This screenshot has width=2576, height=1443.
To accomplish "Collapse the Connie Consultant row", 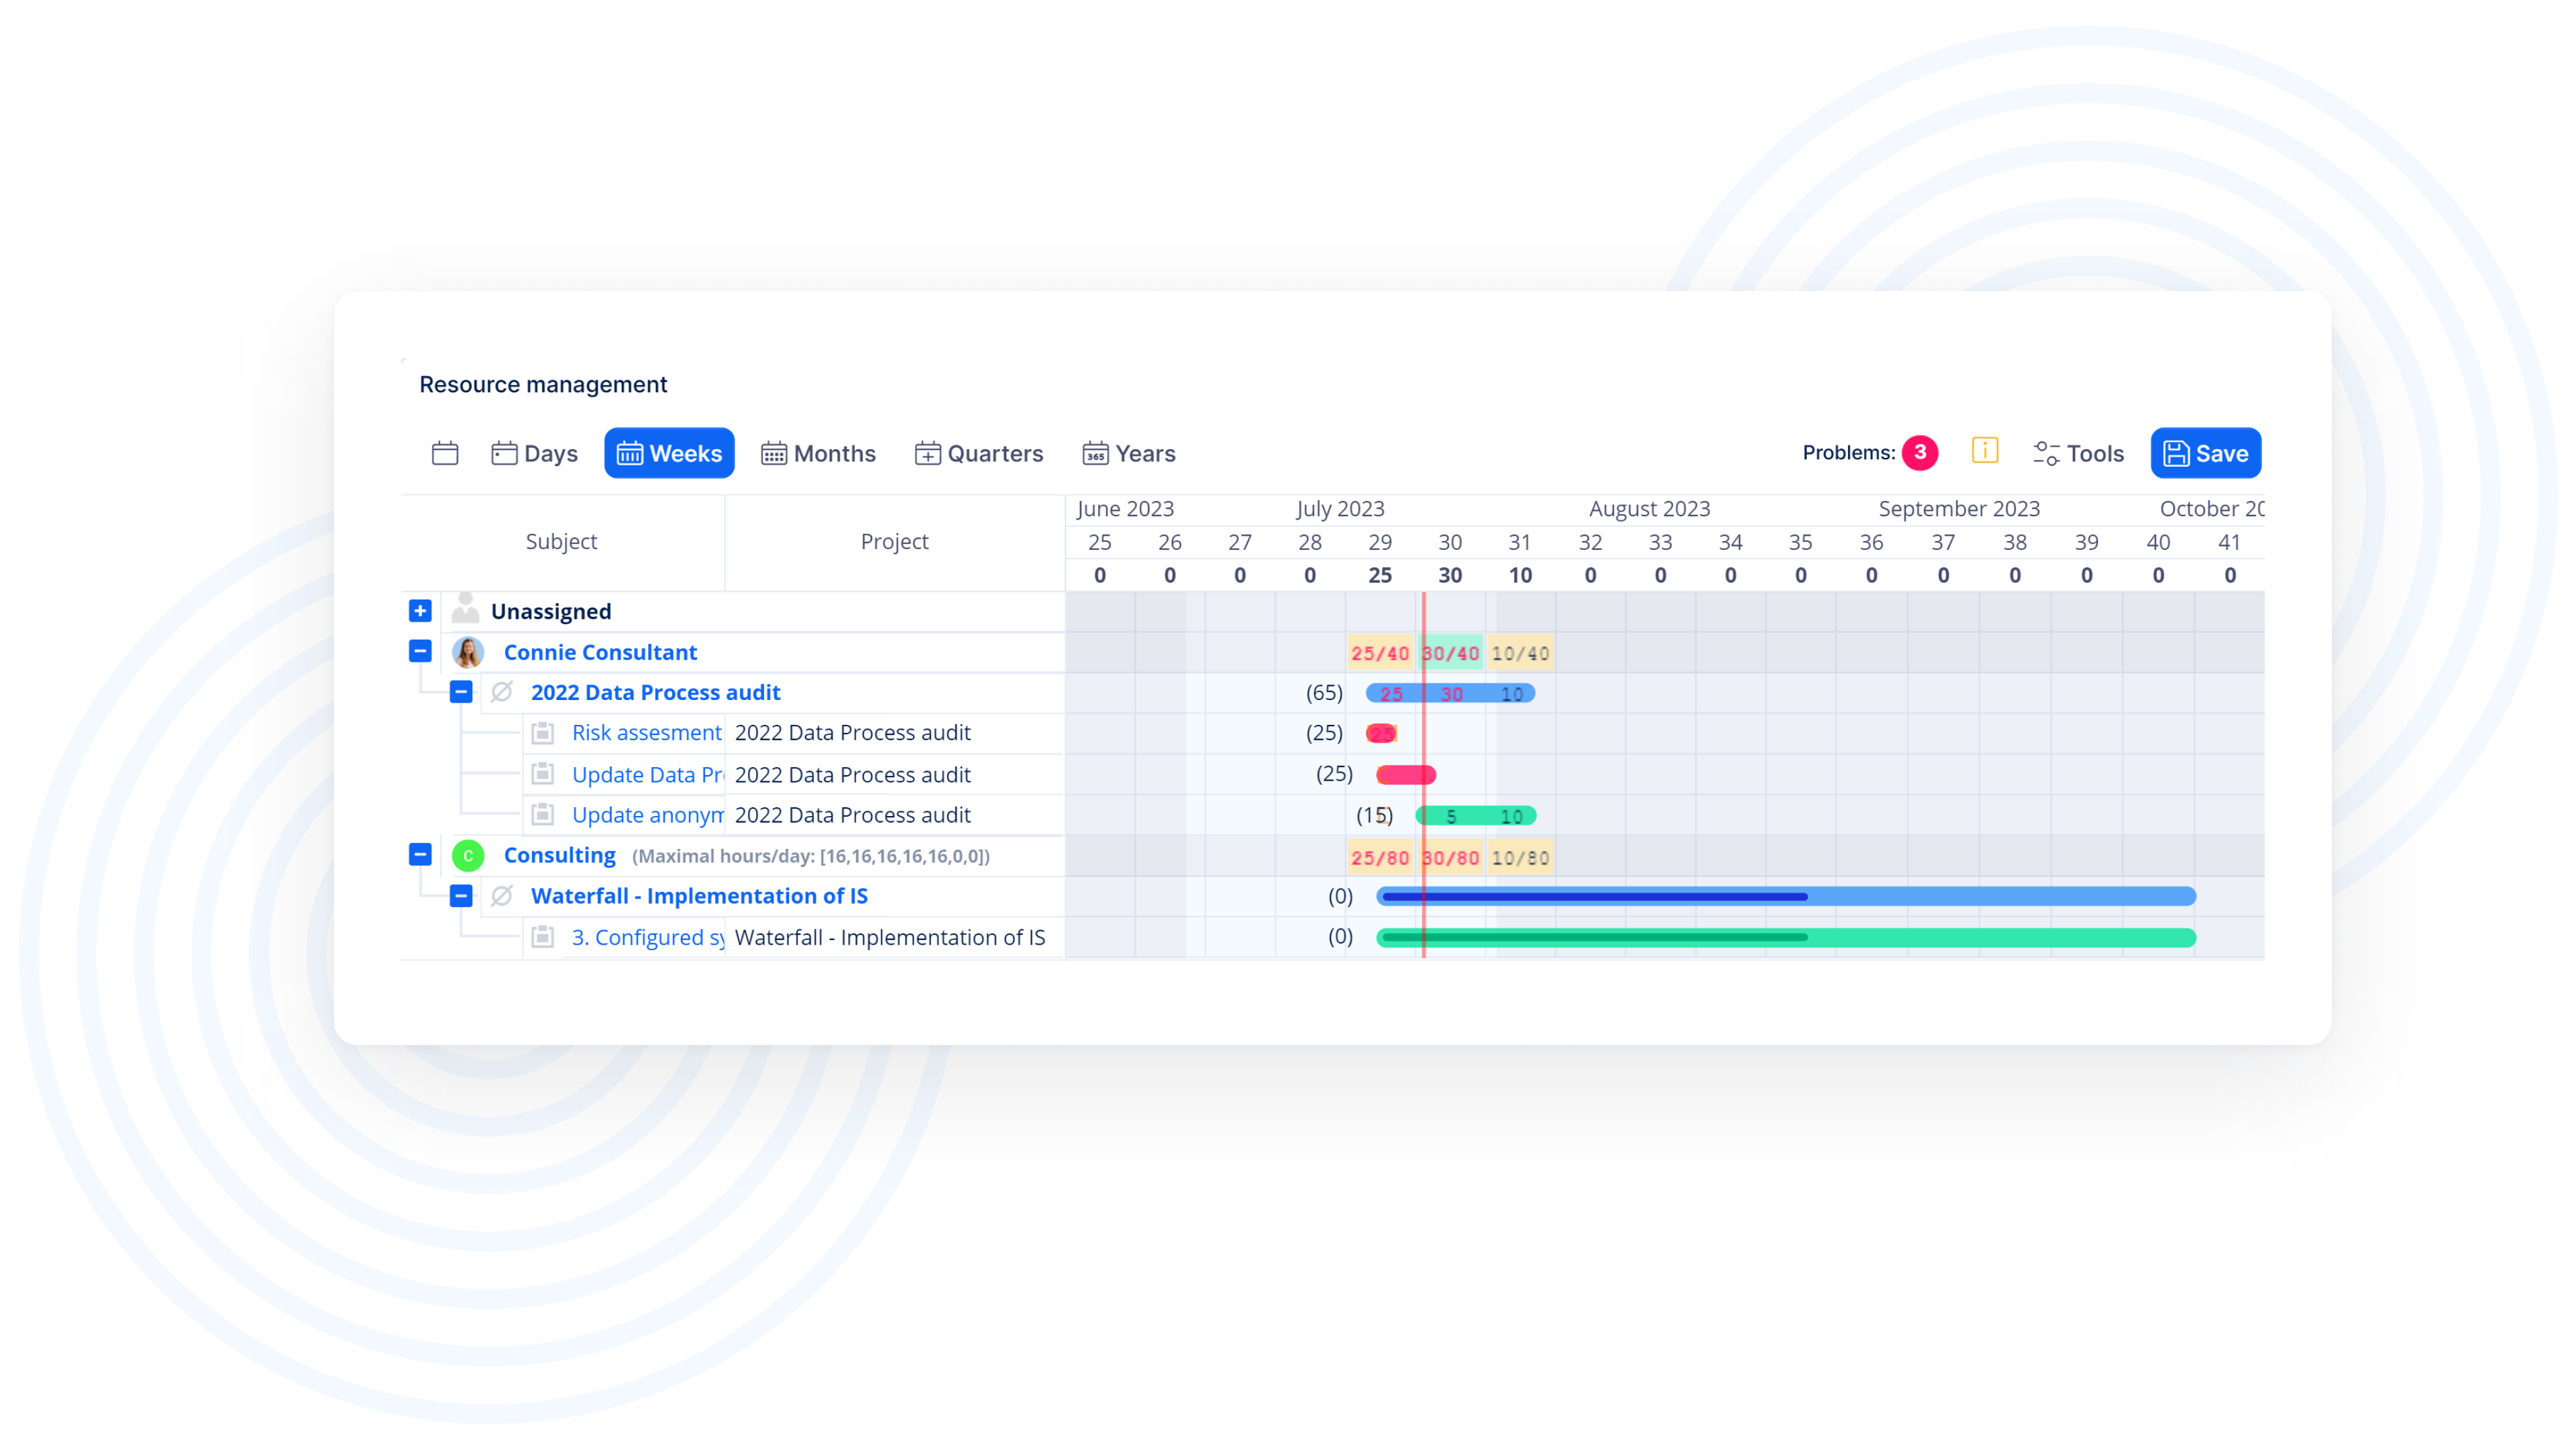I will (420, 652).
